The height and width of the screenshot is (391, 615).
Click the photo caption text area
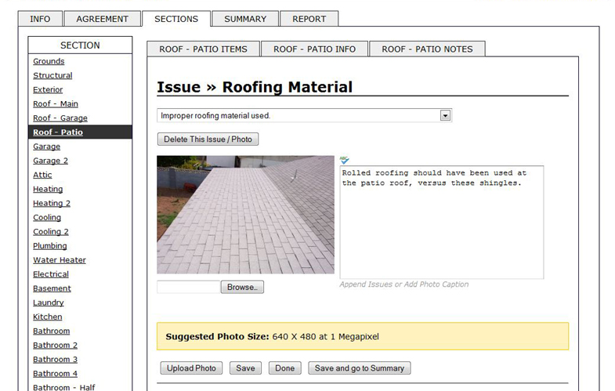tap(442, 223)
